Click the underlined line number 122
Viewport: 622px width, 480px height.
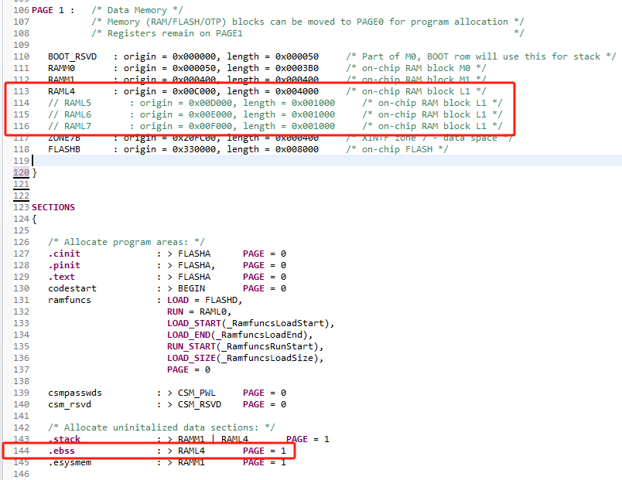click(19, 195)
